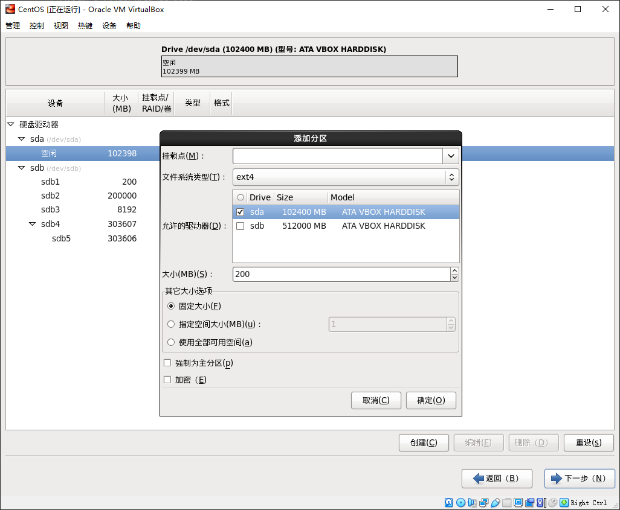The image size is (620, 510).
Task: Confirm with the 确定 button
Action: pyautogui.click(x=431, y=401)
